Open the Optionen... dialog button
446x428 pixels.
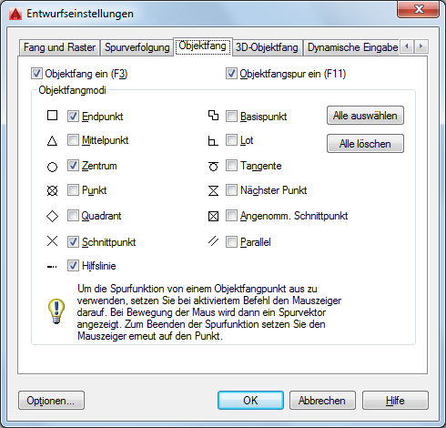(x=51, y=401)
